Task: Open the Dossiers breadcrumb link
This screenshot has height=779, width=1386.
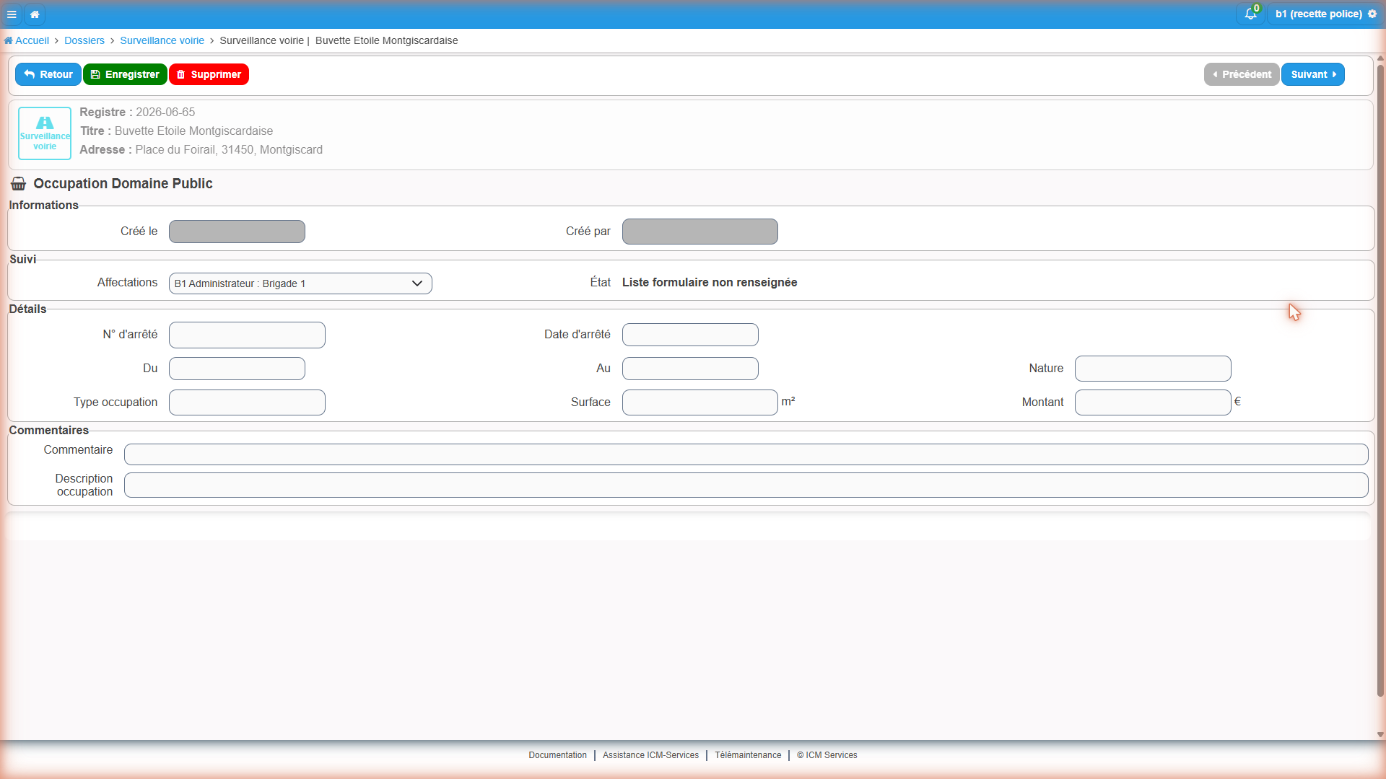Action: click(x=84, y=40)
